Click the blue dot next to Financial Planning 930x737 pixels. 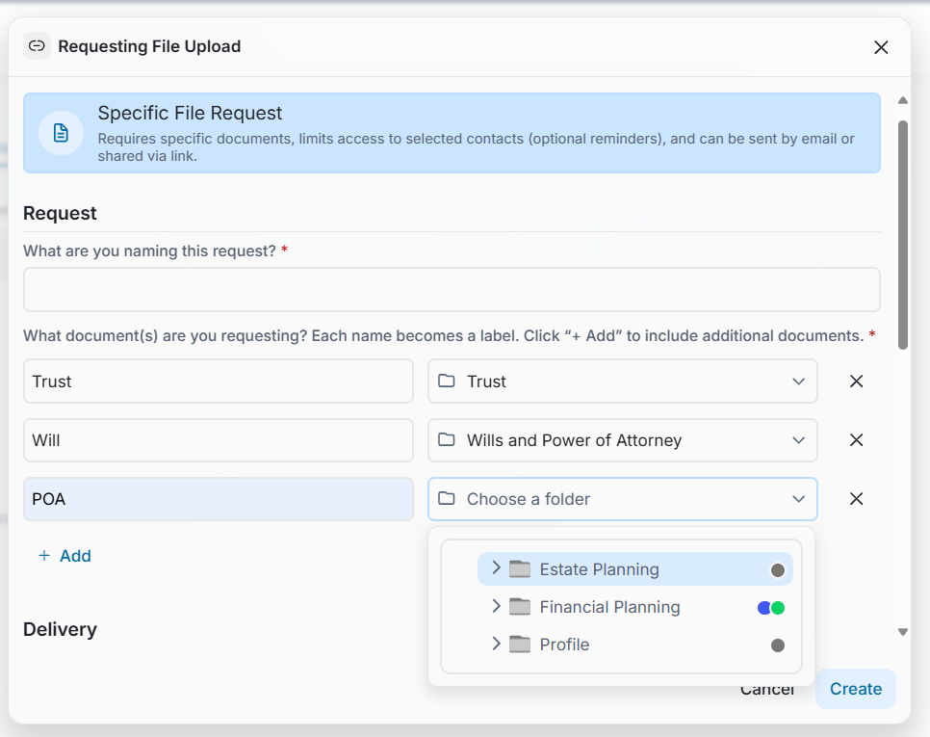point(764,608)
